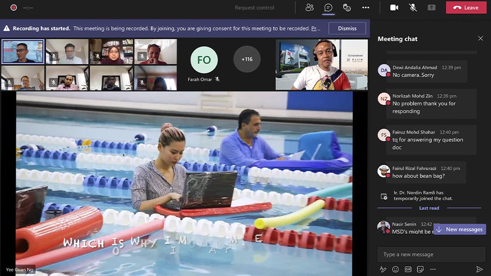Viewport: 491px width, 276px height.
Task: Close the Meeting chat panel
Action: 480,38
